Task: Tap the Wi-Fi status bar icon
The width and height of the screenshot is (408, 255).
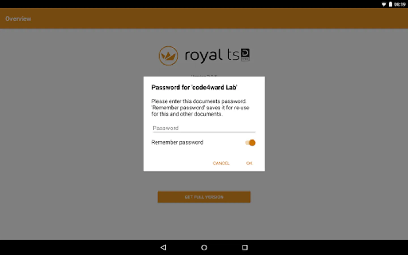Action: [384, 4]
